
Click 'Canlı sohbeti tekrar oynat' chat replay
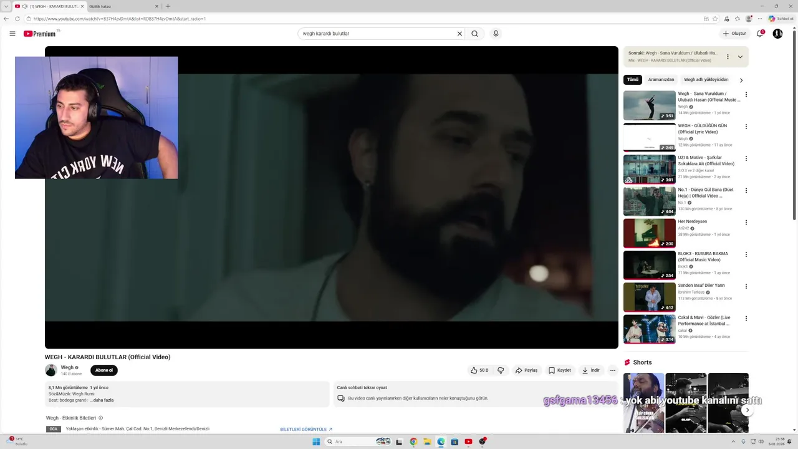362,388
